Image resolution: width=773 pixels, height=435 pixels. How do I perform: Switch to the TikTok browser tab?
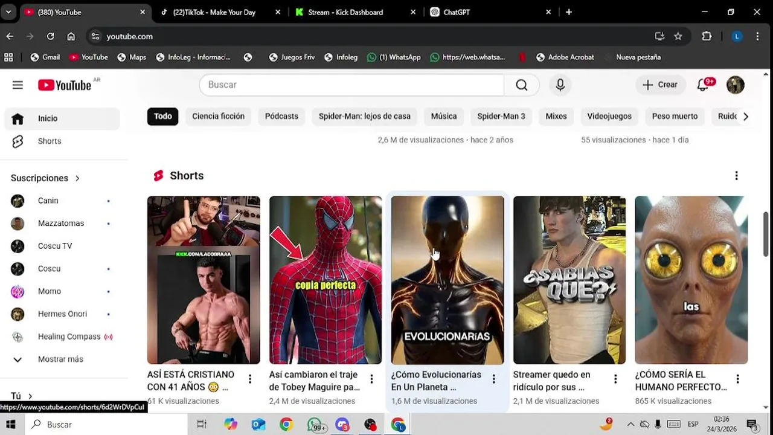[x=219, y=12]
